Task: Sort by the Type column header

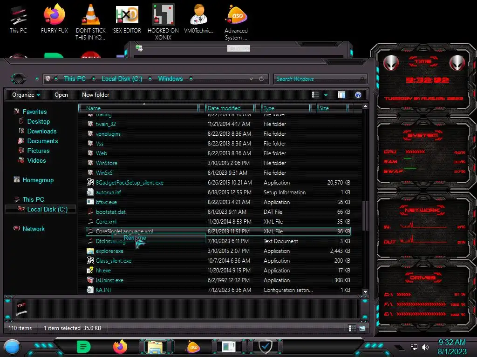Action: click(286, 108)
